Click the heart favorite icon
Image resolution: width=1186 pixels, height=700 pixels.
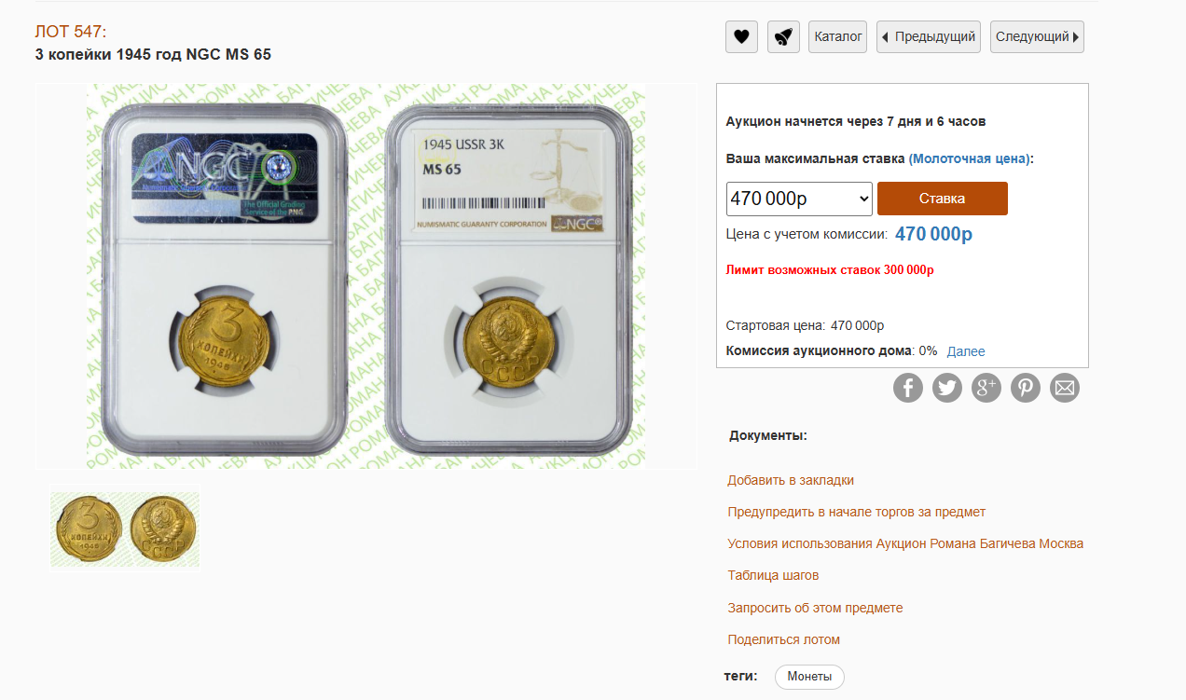click(741, 37)
